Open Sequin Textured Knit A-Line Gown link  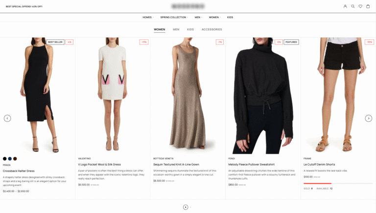click(x=176, y=165)
